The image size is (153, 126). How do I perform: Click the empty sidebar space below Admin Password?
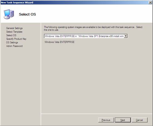pyautogui.click(x=20, y=86)
